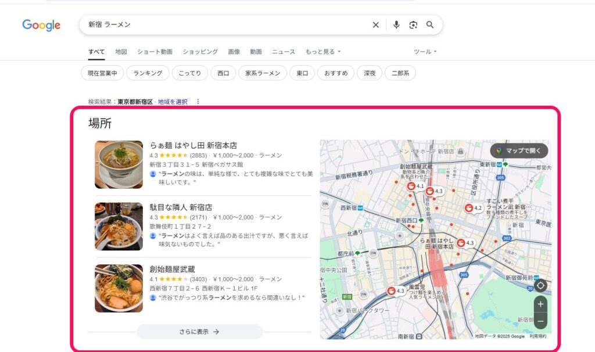Screen dimensions: 595x352
Task: Submit search with magnifier icon
Action: pyautogui.click(x=430, y=24)
